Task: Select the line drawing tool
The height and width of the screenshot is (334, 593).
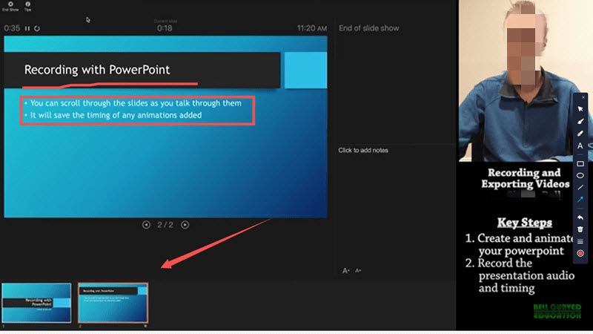Action: tap(580, 187)
